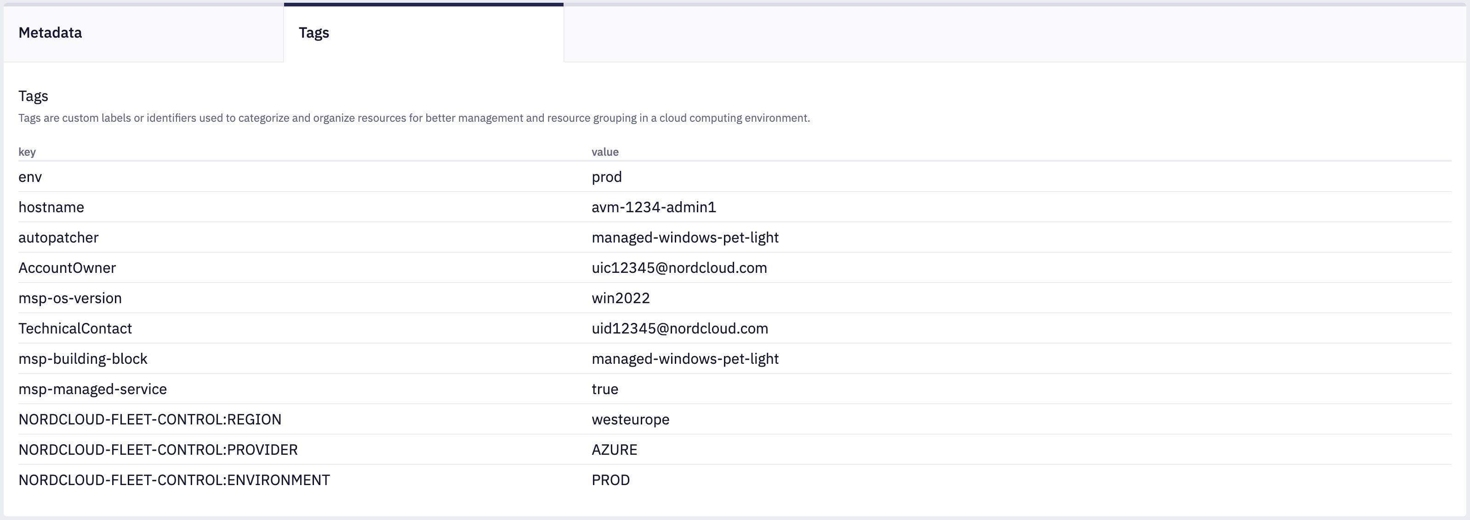This screenshot has width=1470, height=520.
Task: Click NORDCLOUD-FLEET-CONTROL:REGION key
Action: click(150, 419)
